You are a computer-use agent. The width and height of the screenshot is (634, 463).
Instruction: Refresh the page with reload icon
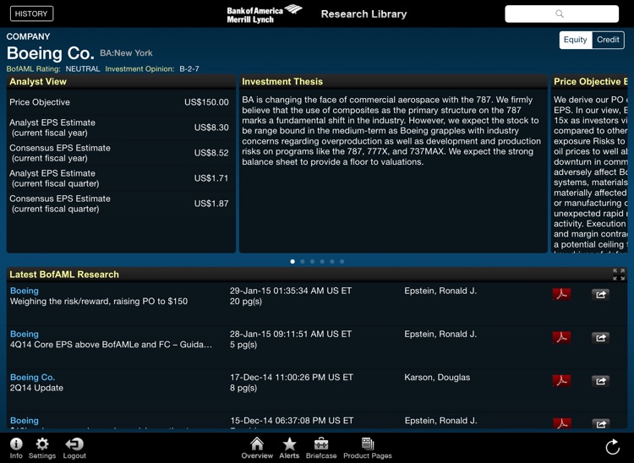pyautogui.click(x=613, y=447)
